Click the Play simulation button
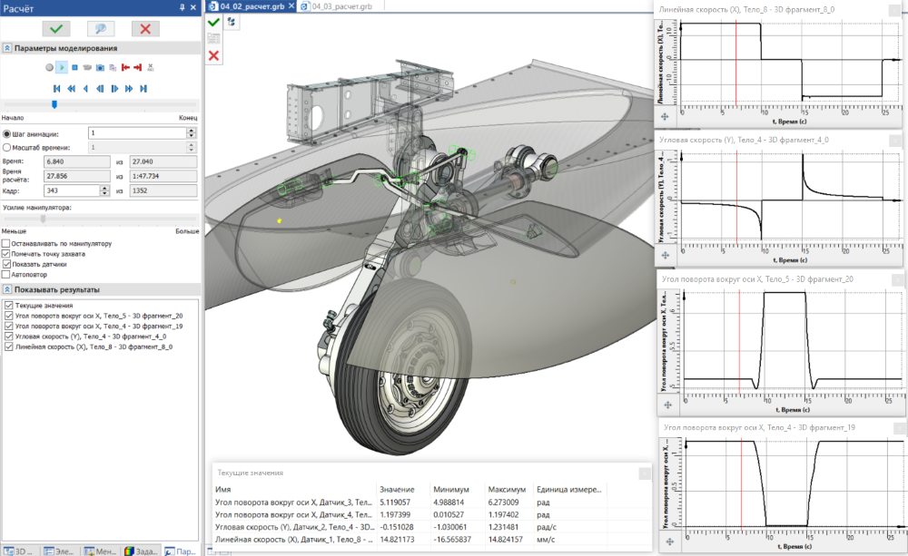Image resolution: width=908 pixels, height=556 pixels. point(61,67)
